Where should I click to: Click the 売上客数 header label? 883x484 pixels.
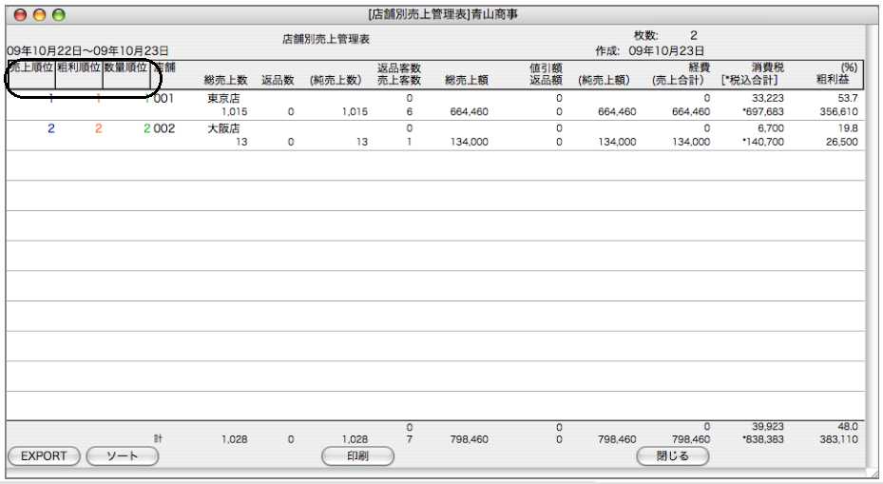[398, 80]
